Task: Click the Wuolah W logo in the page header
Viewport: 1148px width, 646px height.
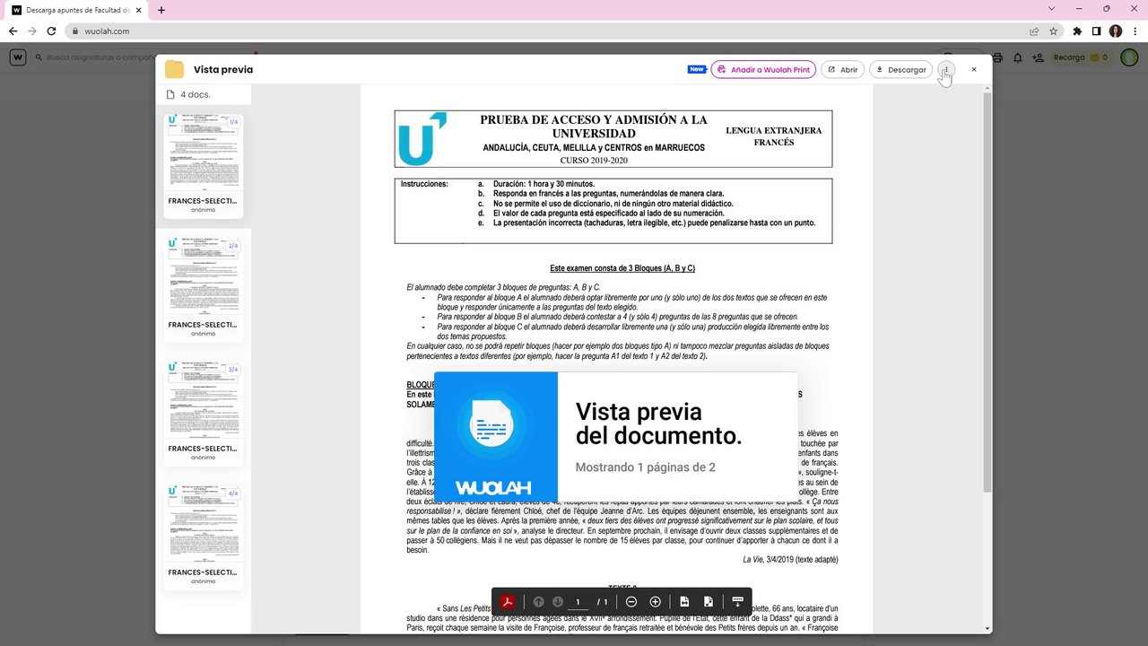Action: point(17,57)
